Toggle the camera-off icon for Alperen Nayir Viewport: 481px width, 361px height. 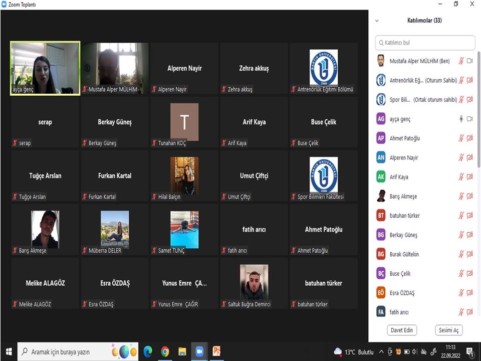[470, 158]
